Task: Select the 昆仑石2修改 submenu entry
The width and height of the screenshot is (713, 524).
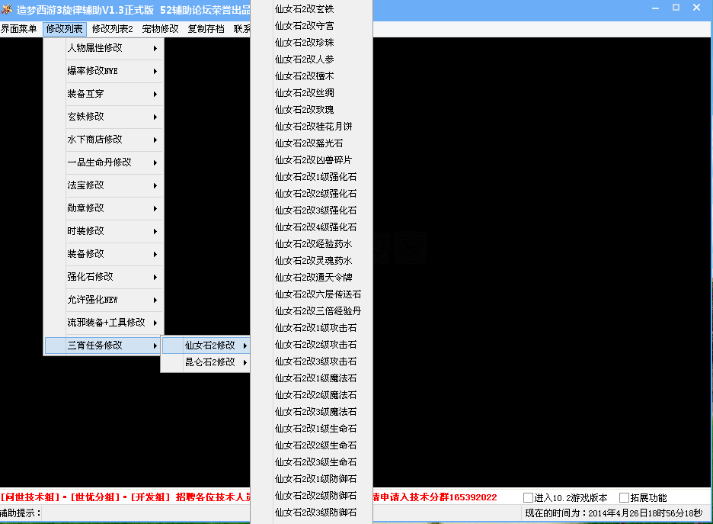Action: click(x=206, y=362)
